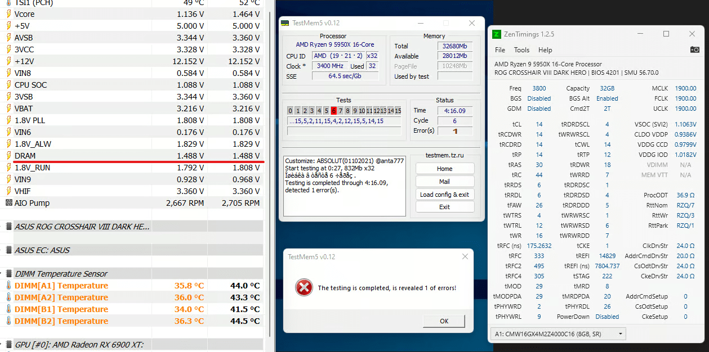Image resolution: width=709 pixels, height=352 pixels.
Task: Click the camera screenshot icon in ZenTimings
Action: (694, 50)
